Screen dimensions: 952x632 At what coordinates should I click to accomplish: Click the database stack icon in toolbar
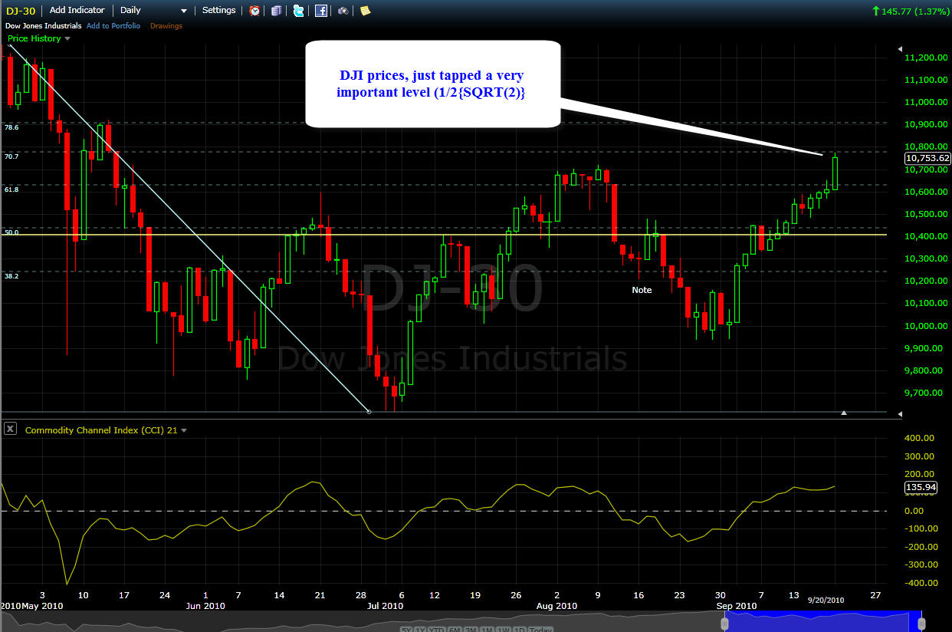pos(276,11)
